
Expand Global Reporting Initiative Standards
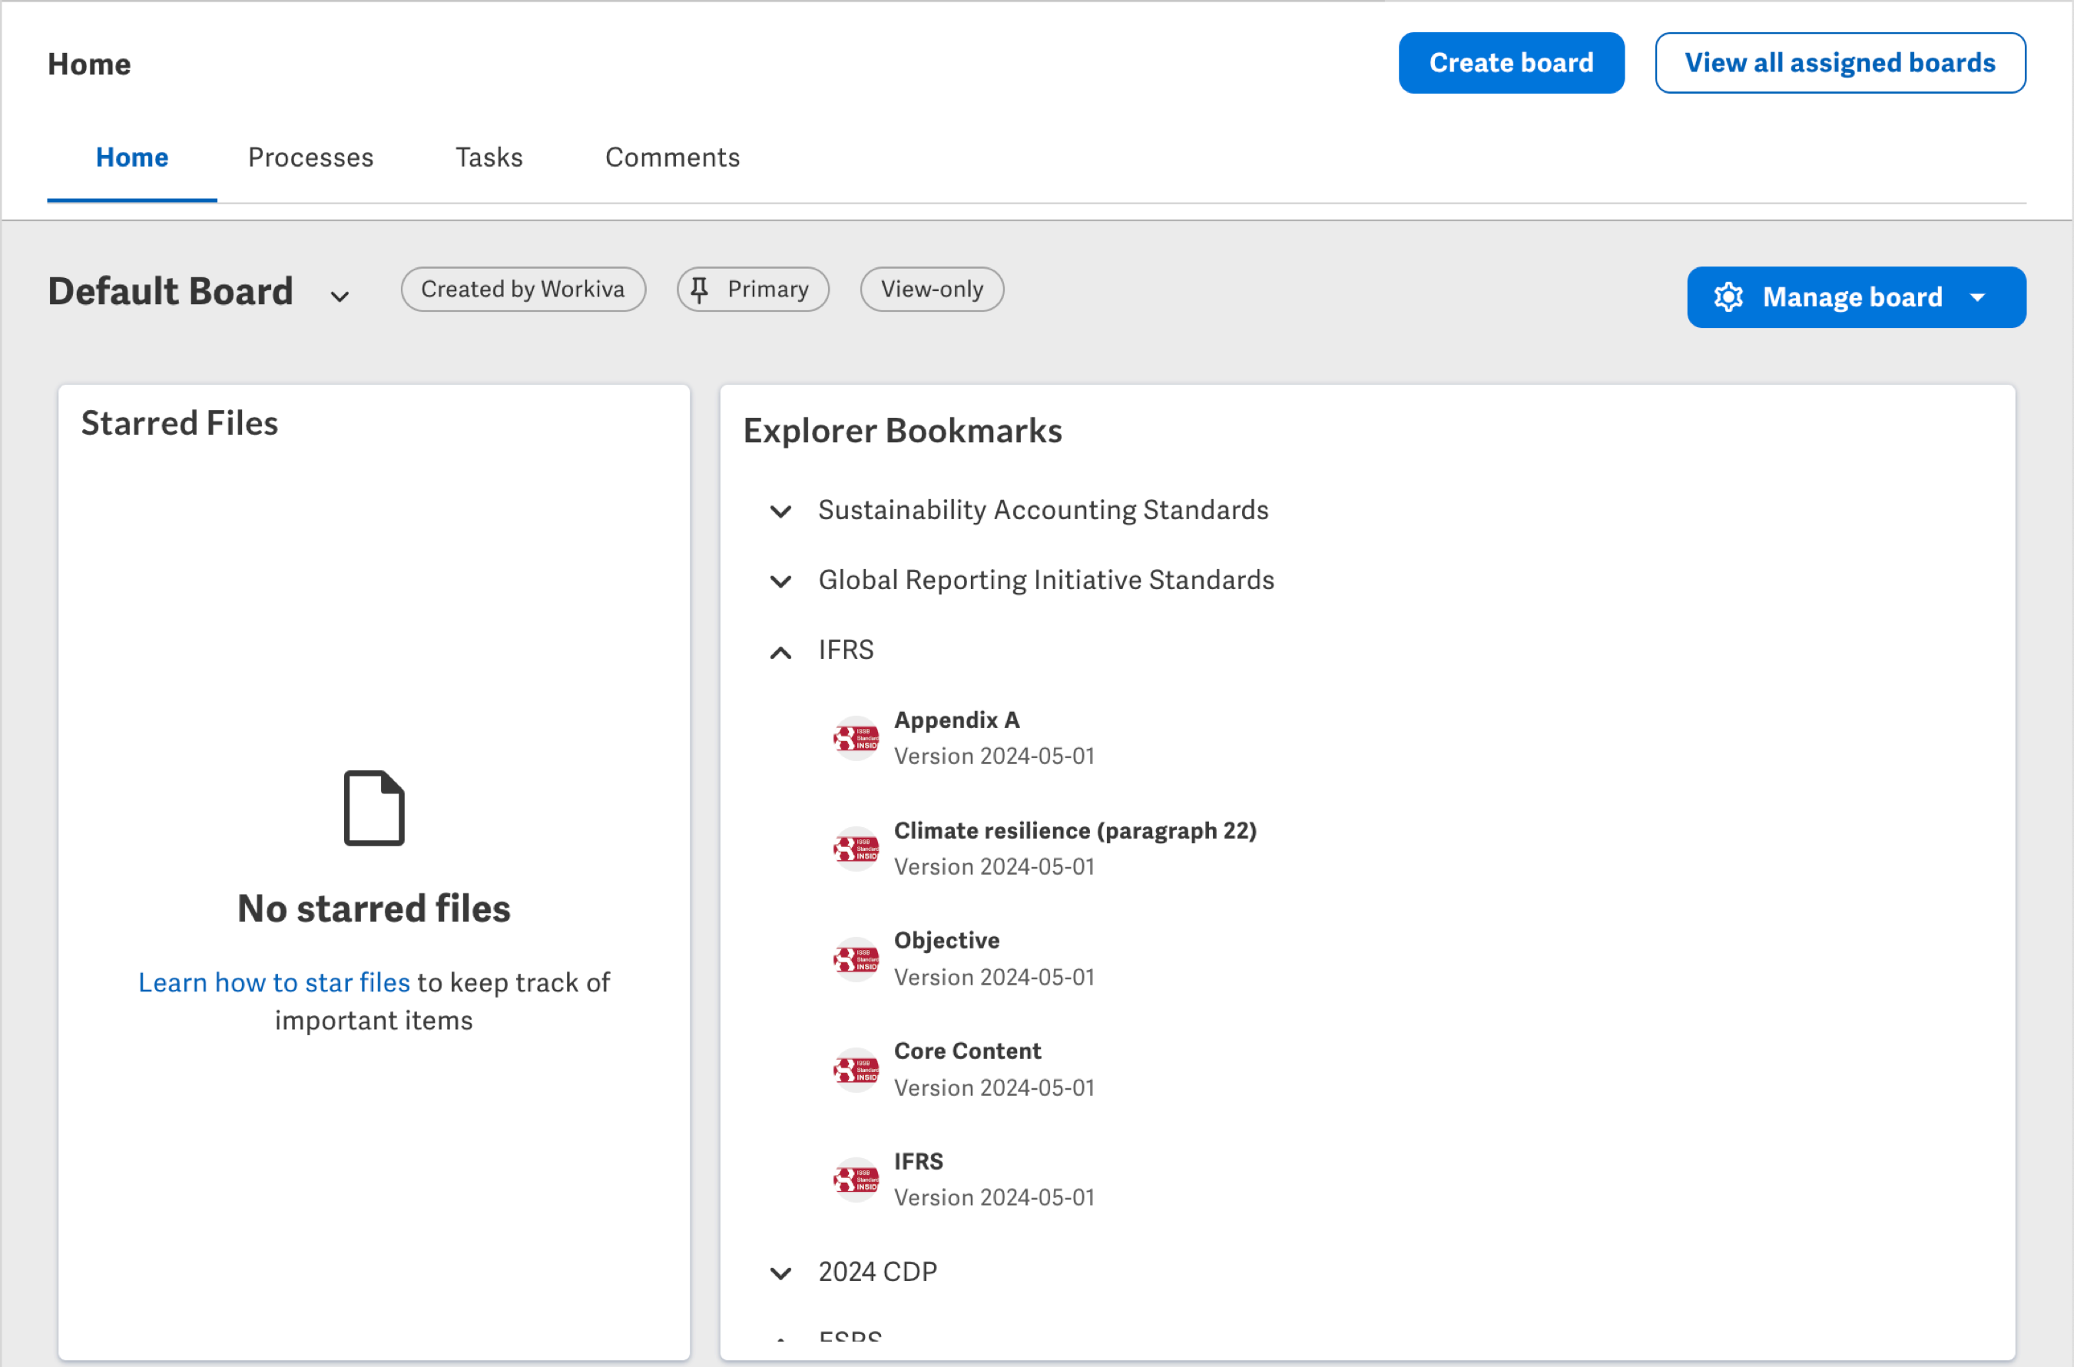[x=780, y=581]
